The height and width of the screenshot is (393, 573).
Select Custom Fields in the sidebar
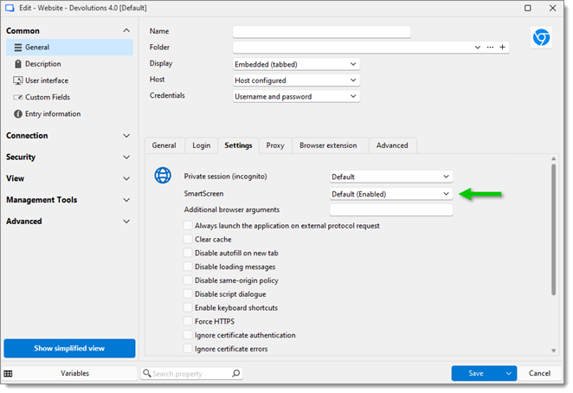pyautogui.click(x=69, y=97)
